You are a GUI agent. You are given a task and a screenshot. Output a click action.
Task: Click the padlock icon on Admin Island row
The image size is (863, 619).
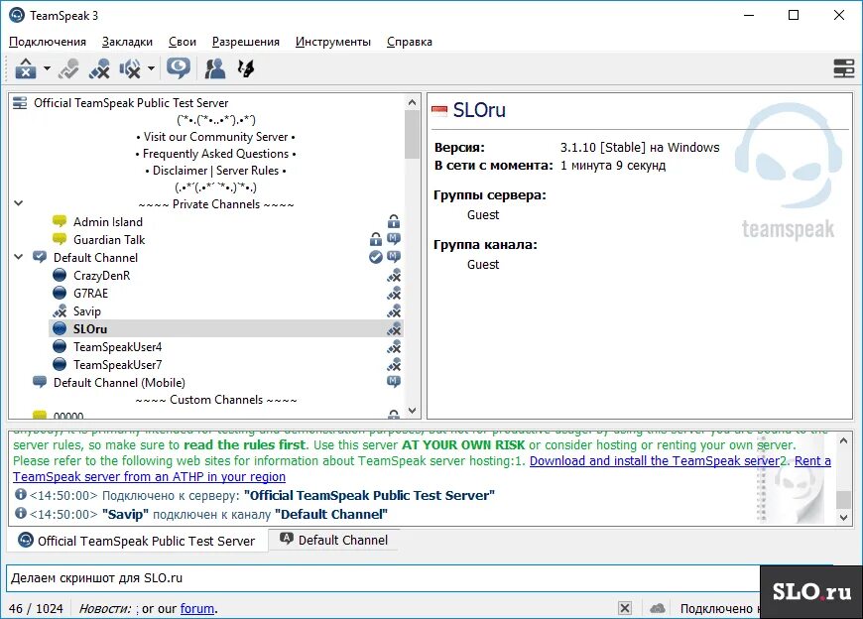click(x=394, y=221)
